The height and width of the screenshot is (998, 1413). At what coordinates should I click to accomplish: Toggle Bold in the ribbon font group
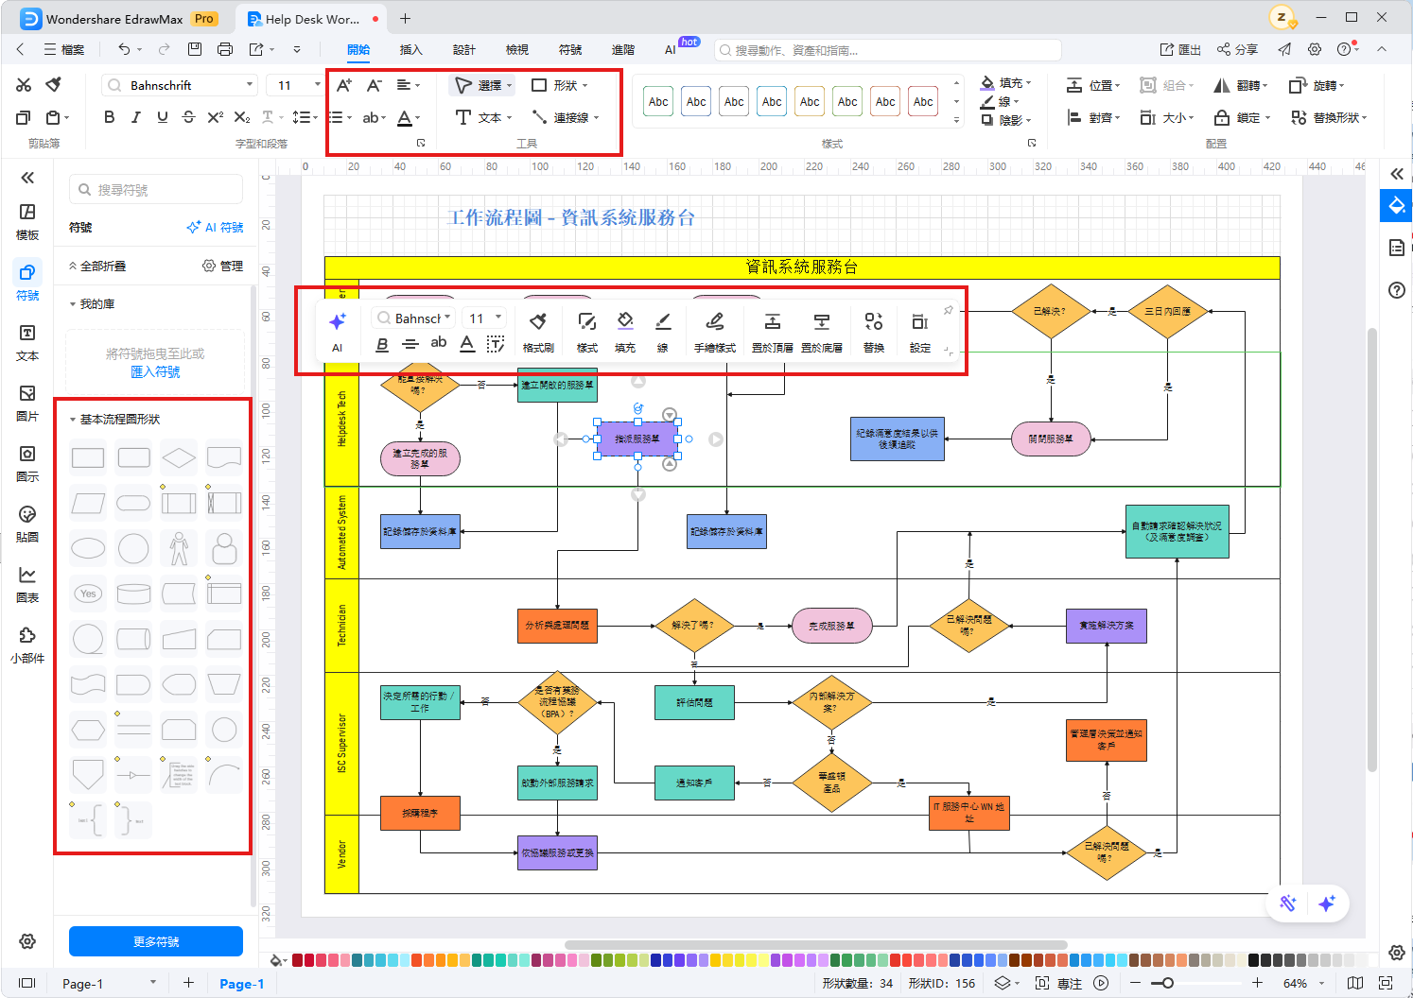click(110, 117)
